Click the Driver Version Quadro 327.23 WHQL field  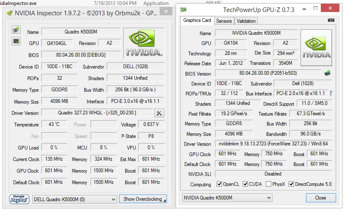[x=97, y=113]
